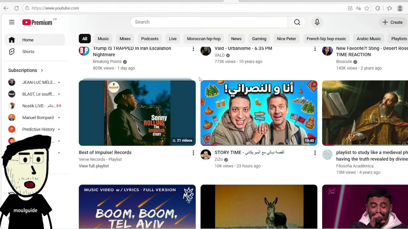Open options for STORY TIME video
The height and width of the screenshot is (229, 408).
(315, 153)
